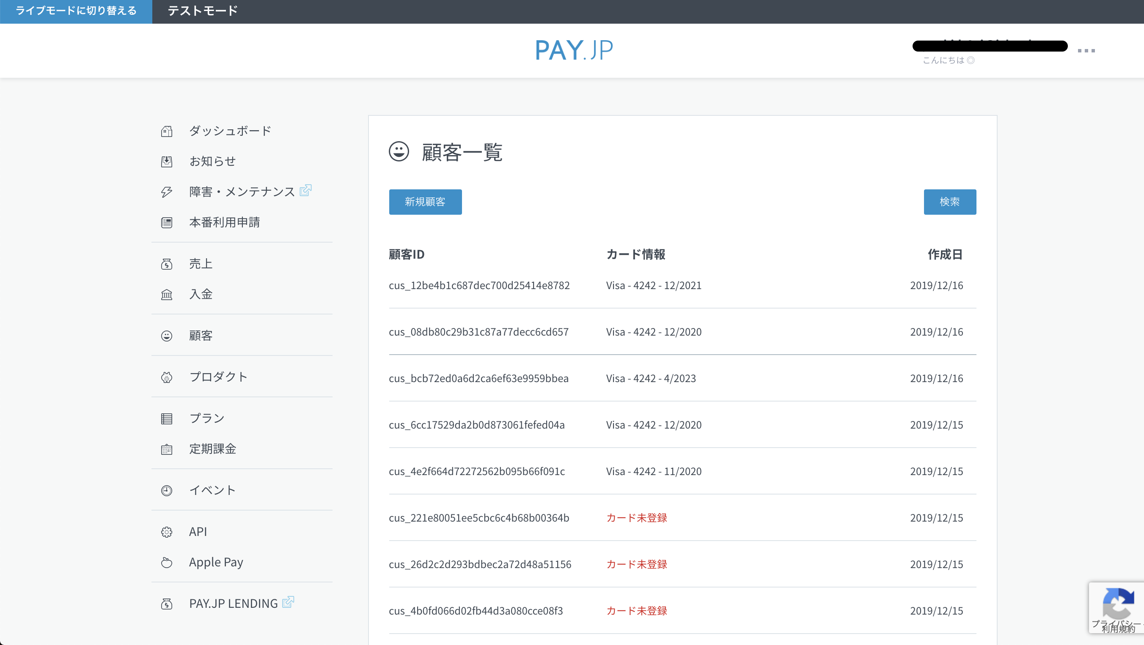
Task: Click the API gear icon
Action: click(167, 532)
